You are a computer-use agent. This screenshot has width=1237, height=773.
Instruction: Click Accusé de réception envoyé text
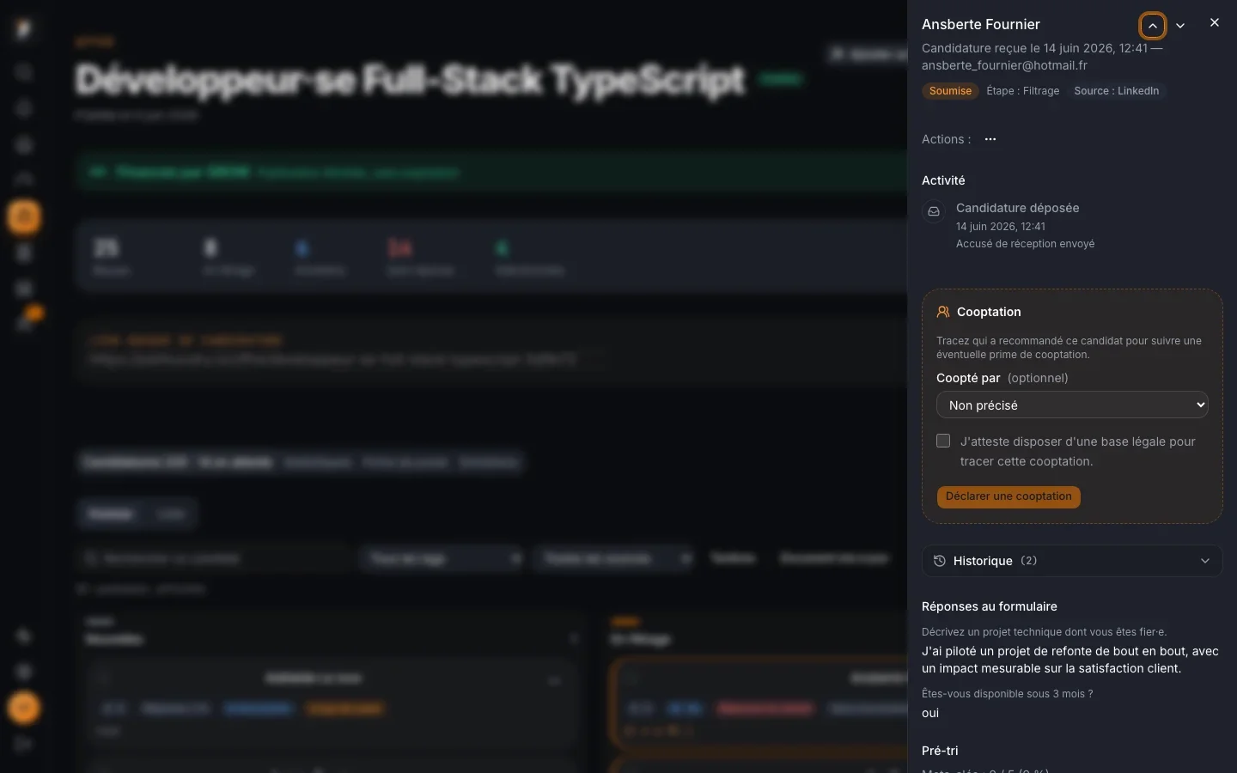pyautogui.click(x=1026, y=244)
